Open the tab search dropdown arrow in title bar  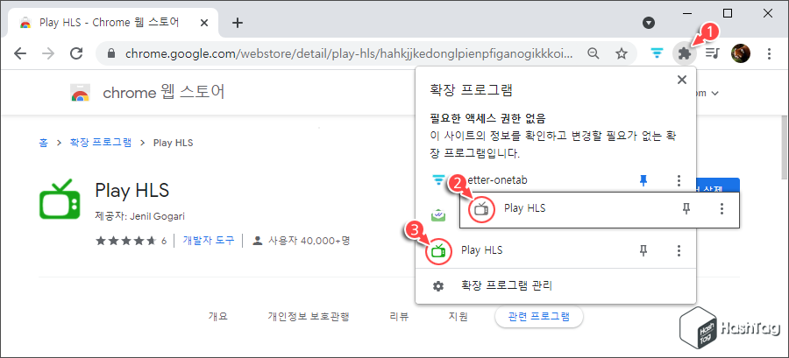point(649,23)
